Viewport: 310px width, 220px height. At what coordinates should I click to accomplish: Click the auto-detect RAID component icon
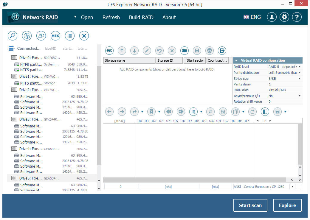(x=109, y=51)
